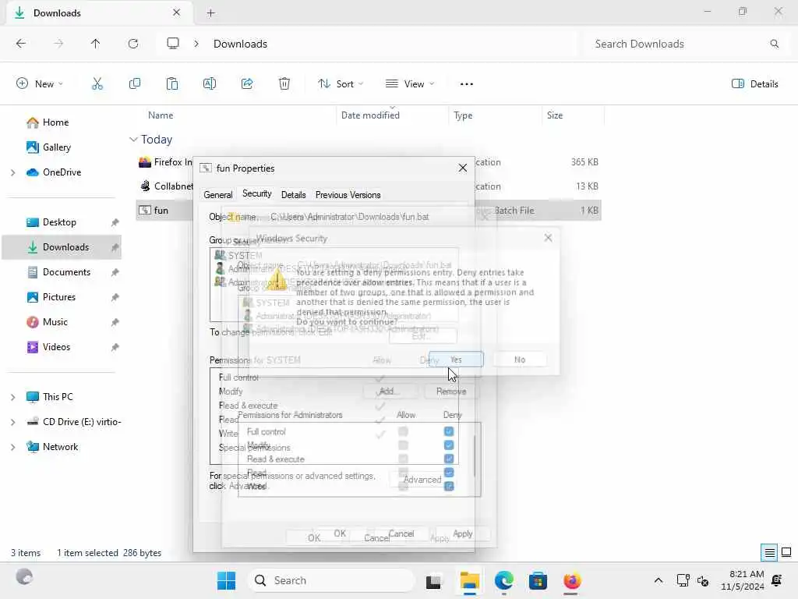Open the Sort dropdown
The image size is (798, 599).
[x=340, y=84]
